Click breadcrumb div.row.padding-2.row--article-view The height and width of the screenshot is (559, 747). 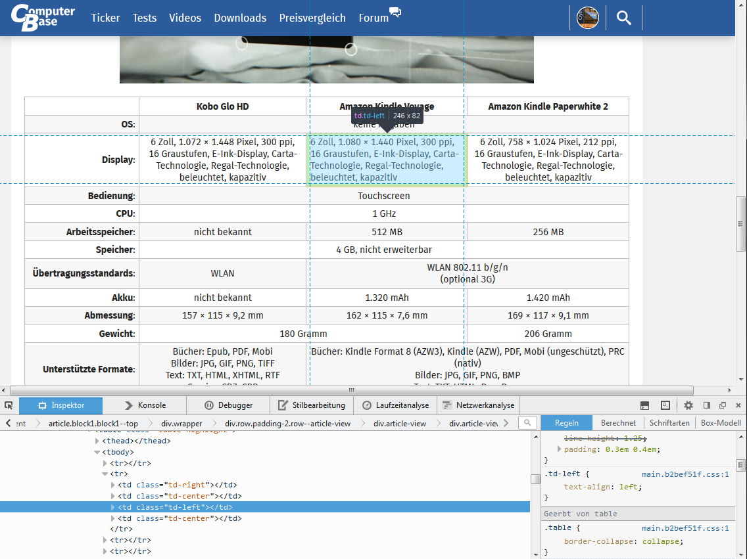click(288, 423)
